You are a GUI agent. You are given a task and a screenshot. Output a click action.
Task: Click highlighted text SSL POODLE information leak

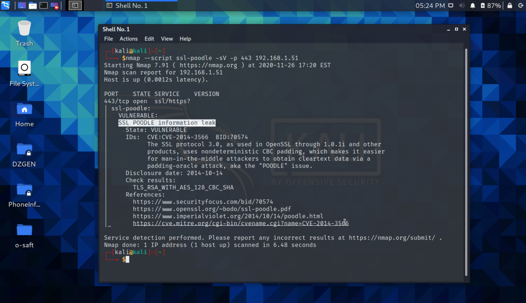(x=167, y=123)
